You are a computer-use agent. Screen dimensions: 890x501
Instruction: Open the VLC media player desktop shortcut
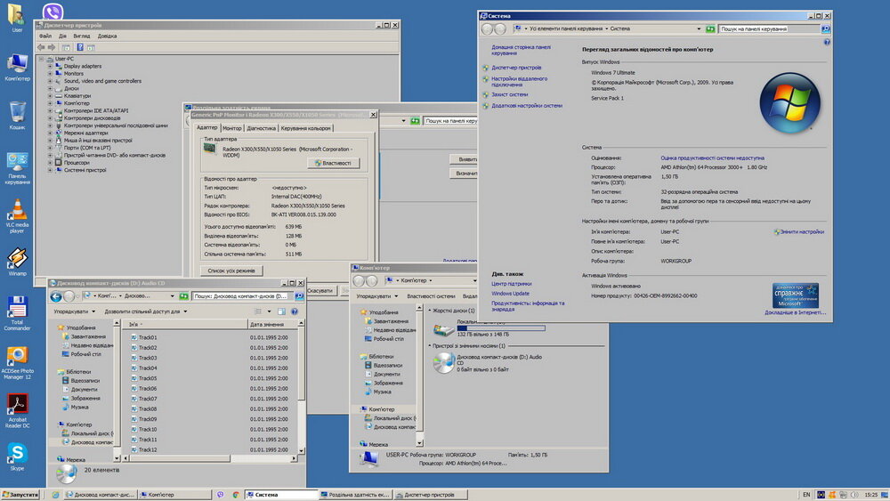point(17,210)
